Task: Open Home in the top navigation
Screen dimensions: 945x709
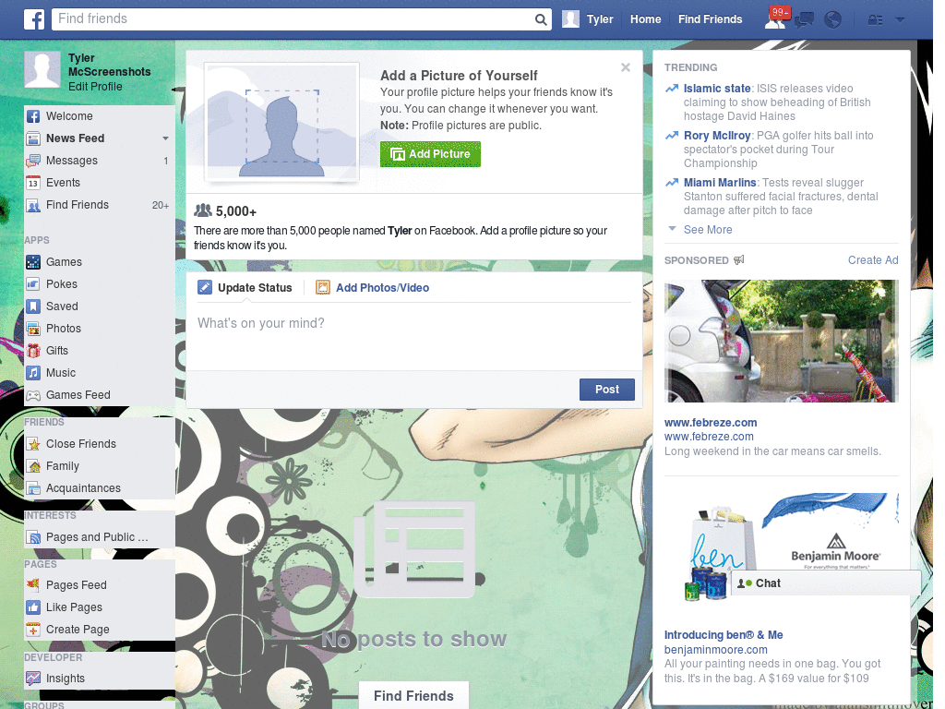Action: 645,19
